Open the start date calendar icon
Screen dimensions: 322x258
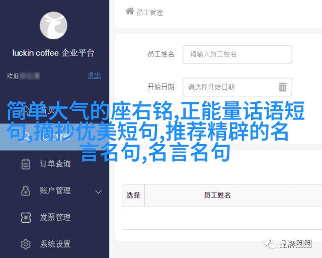click(x=283, y=87)
